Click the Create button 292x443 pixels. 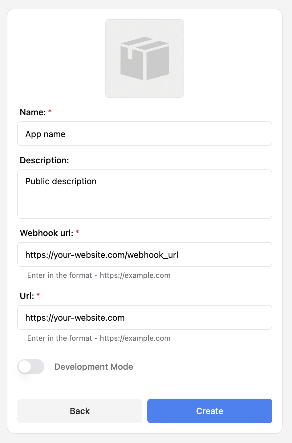(x=210, y=411)
